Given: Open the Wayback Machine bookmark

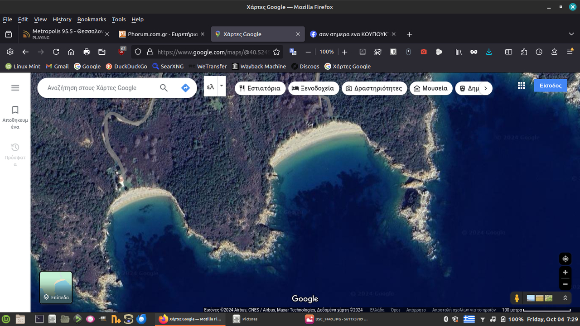Looking at the screenshot, I should coord(259,66).
